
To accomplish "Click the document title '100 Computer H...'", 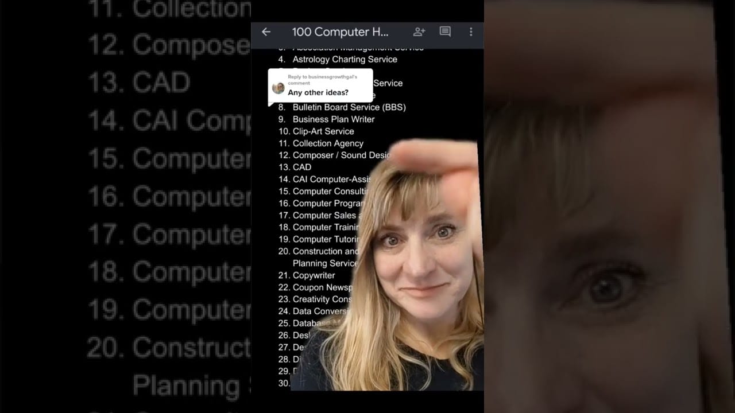I will [x=340, y=32].
